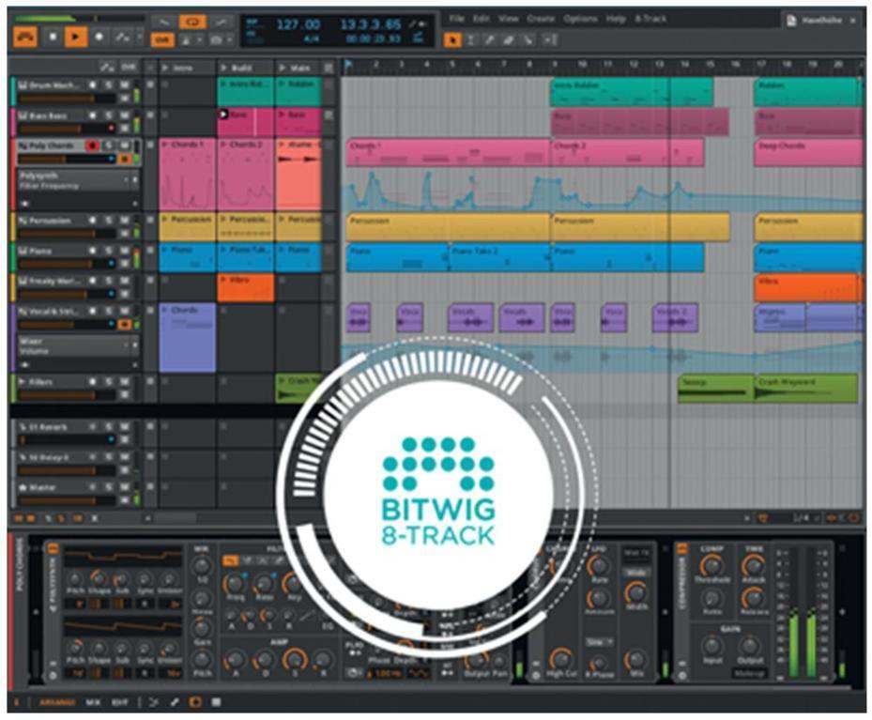Click the Compressor Release knob
The width and height of the screenshot is (872, 720).
[753, 598]
